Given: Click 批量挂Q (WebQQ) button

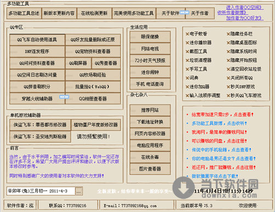Looking at the screenshot, I should [x=93, y=87].
